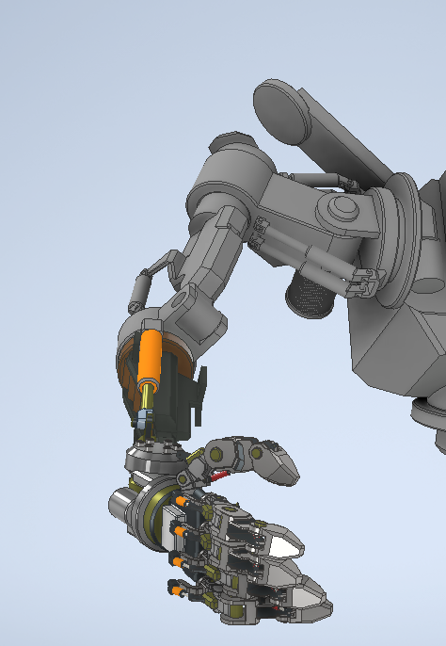Select the red spring on the thumb
This screenshot has height=646, width=446.
coord(219,476)
